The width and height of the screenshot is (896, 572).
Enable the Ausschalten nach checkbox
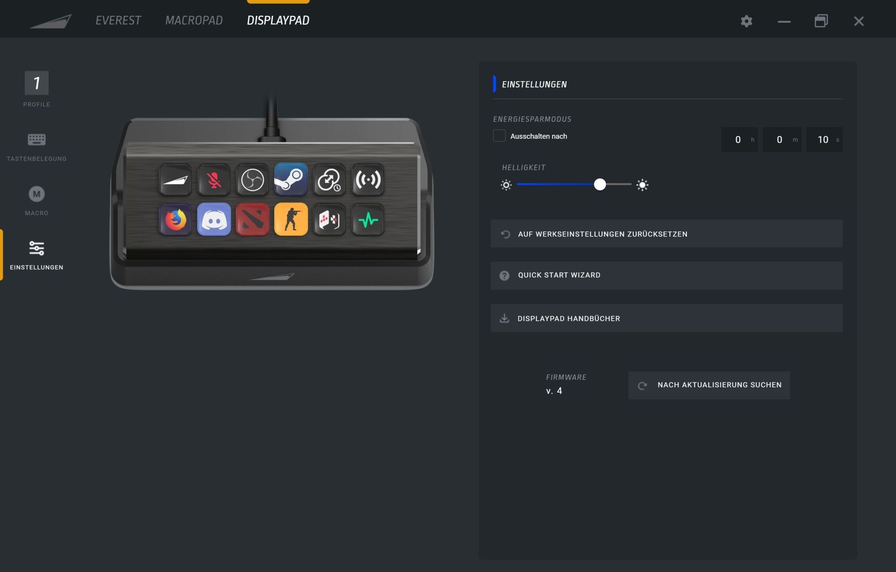pyautogui.click(x=499, y=136)
